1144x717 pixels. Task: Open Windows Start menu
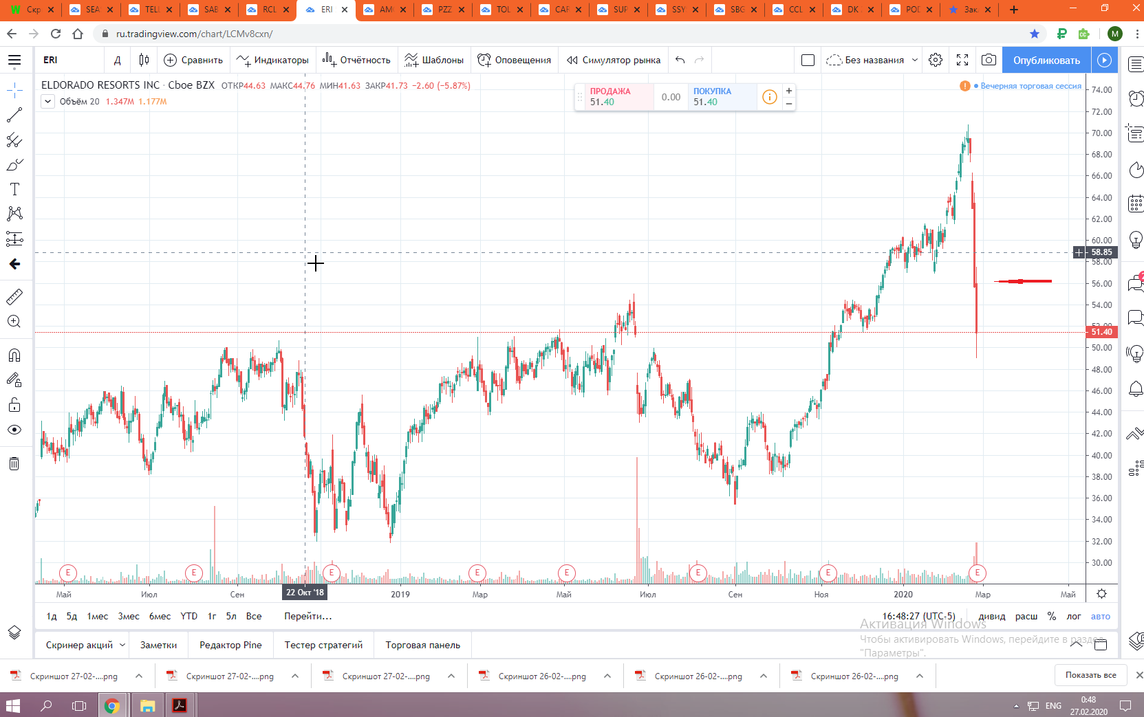pyautogui.click(x=13, y=705)
